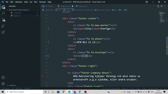Open the Windows Start menu

[x=3, y=92]
